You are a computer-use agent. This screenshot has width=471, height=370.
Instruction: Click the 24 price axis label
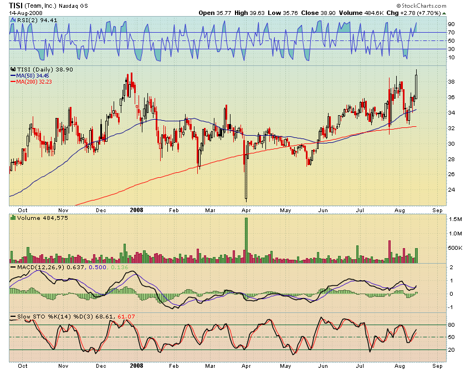click(451, 190)
